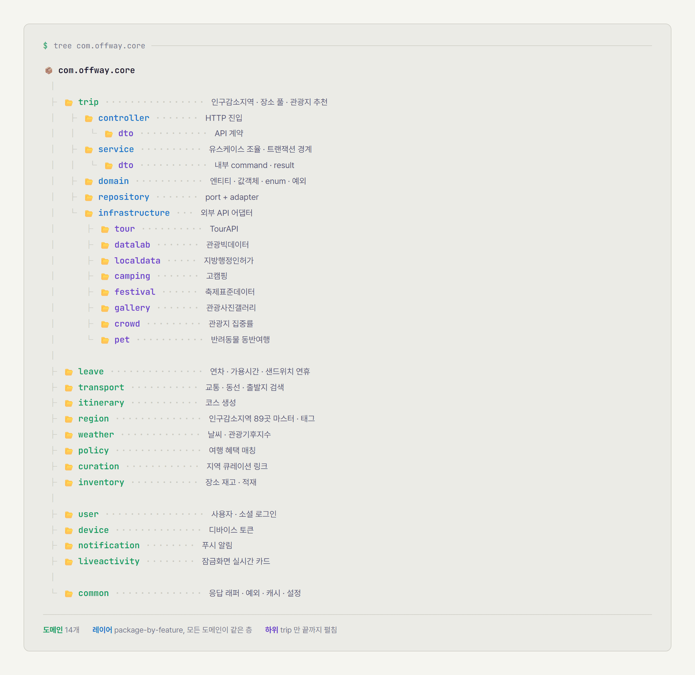This screenshot has width=695, height=675.
Task: Select the policy package name
Action: [93, 451]
